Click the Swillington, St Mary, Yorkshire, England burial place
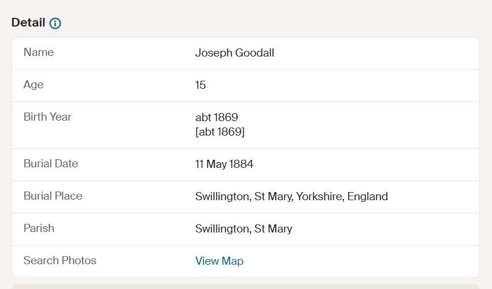Screen dimensions: 492x289 coord(291,196)
